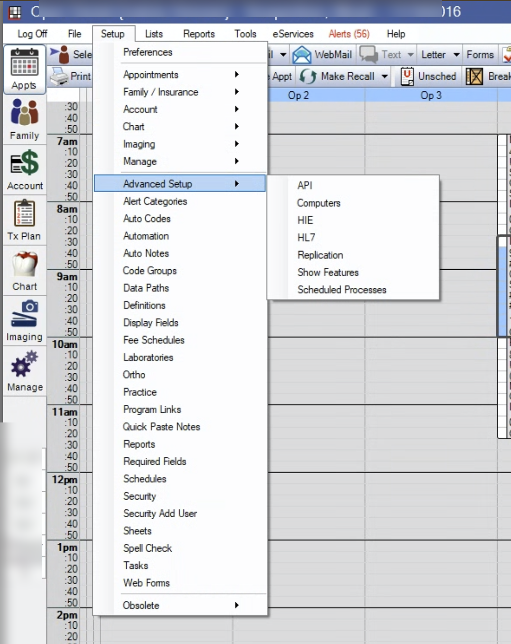Click the WebMail envelope icon
This screenshot has height=644, width=511.
tap(301, 55)
